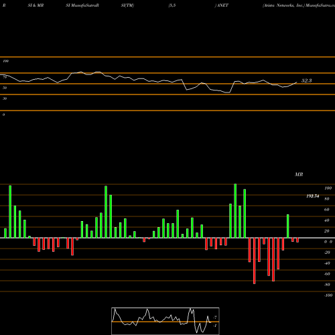Click the MR axis label -40

(x=327, y=263)
